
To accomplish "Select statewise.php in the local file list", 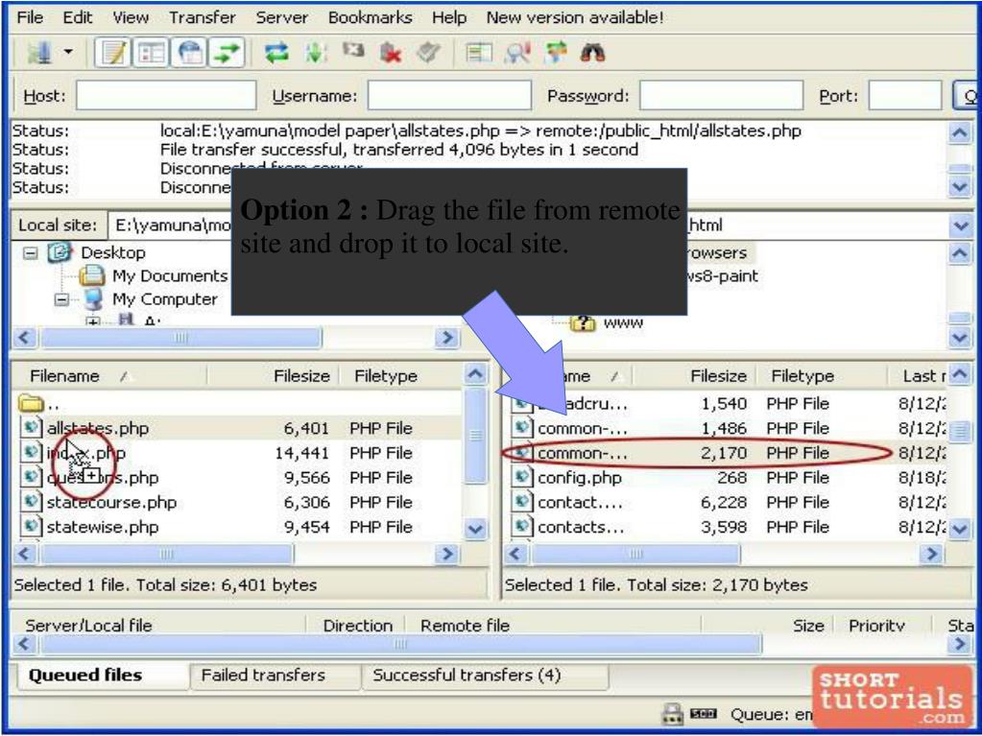I will [103, 527].
